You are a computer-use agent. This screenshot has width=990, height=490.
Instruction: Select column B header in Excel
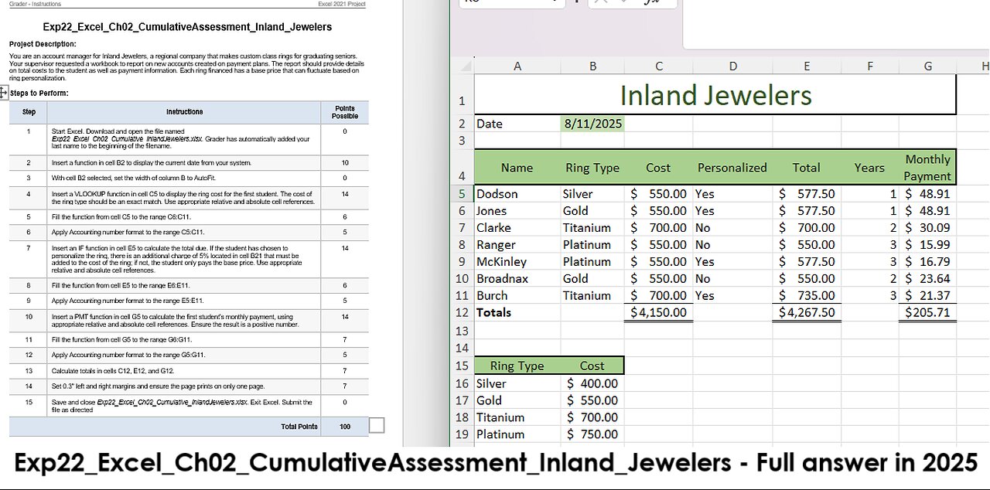(592, 66)
